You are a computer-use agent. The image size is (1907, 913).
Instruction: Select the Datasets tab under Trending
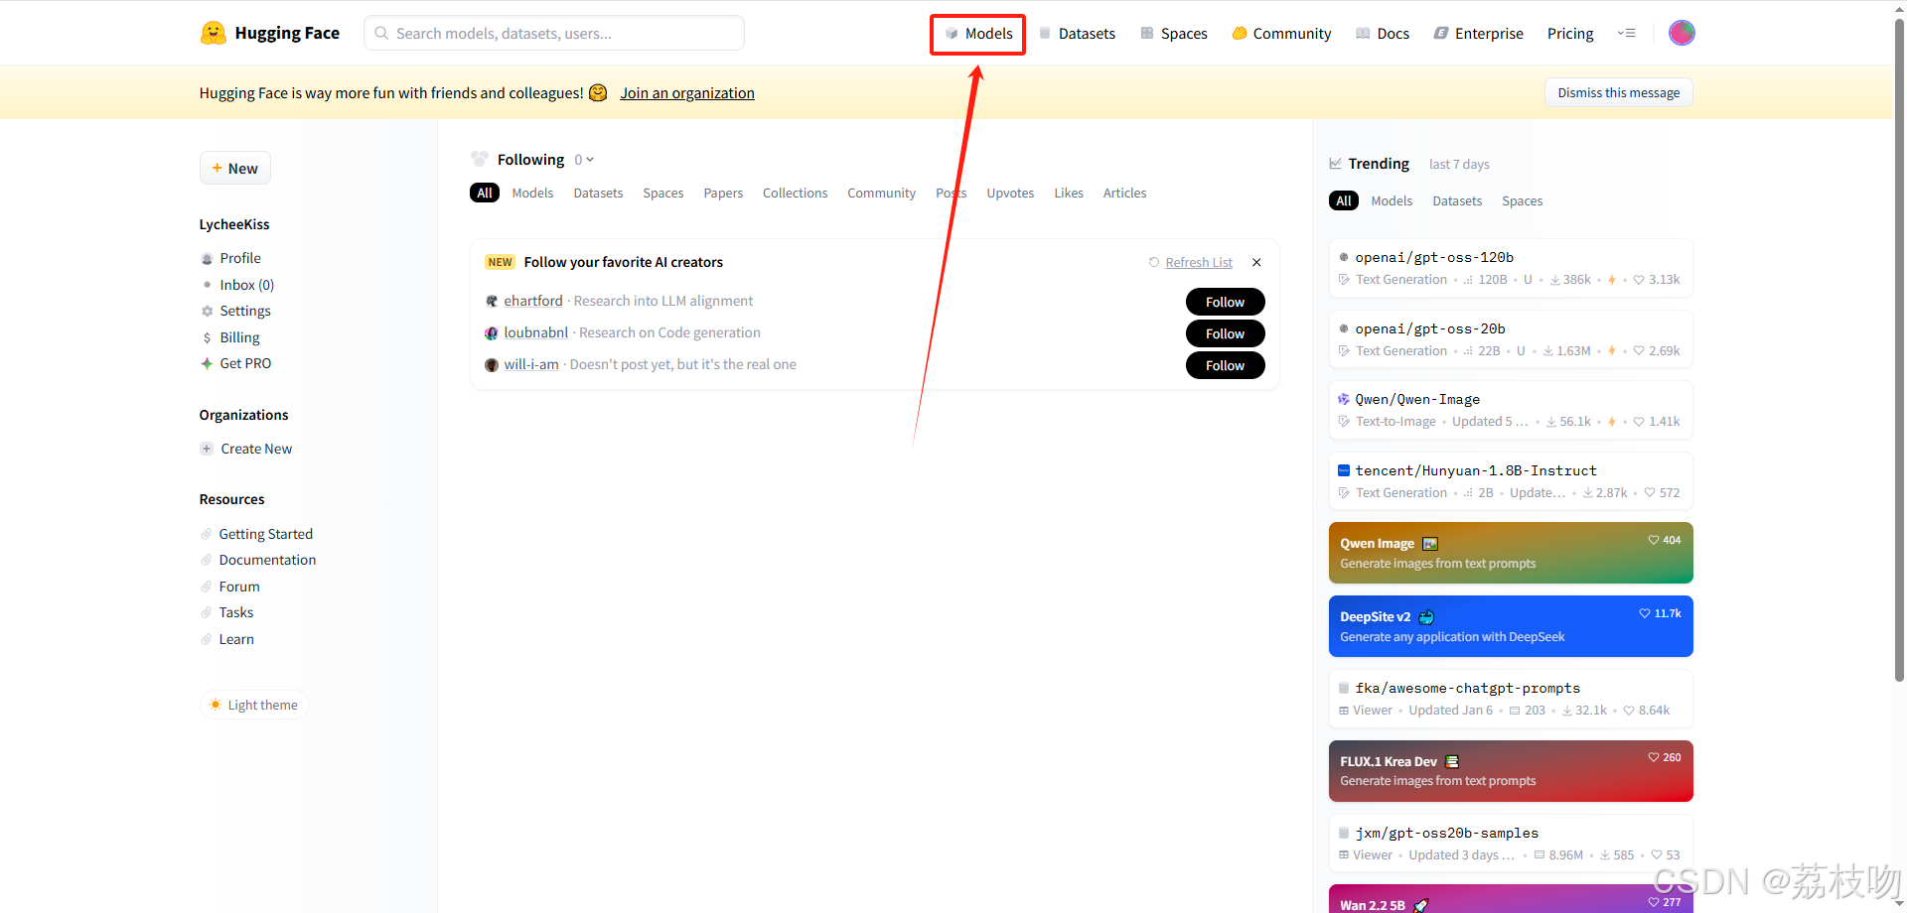point(1457,200)
